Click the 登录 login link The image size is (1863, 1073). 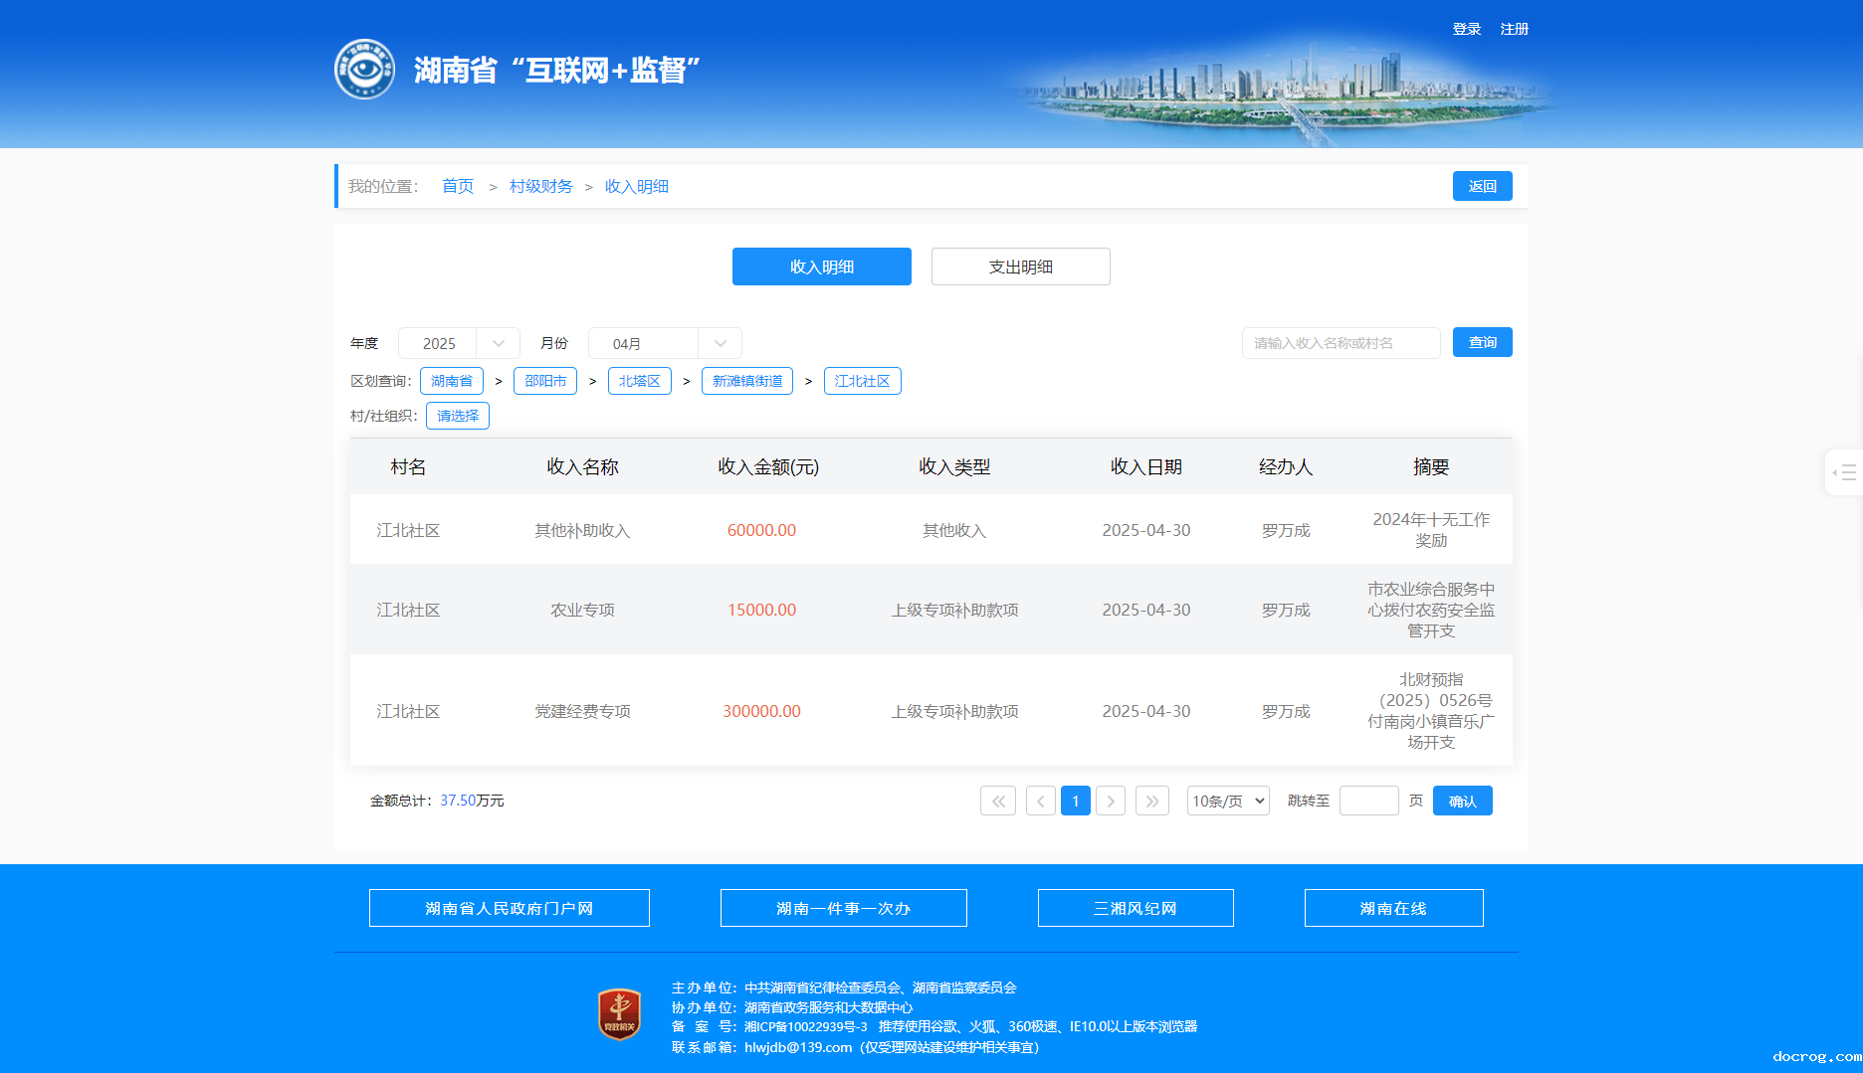[x=1466, y=29]
